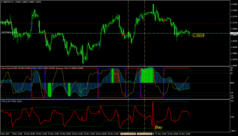Select the rightmost red arrow on price chart
Image resolution: width=238 pixels, height=136 pixels.
tap(164, 20)
